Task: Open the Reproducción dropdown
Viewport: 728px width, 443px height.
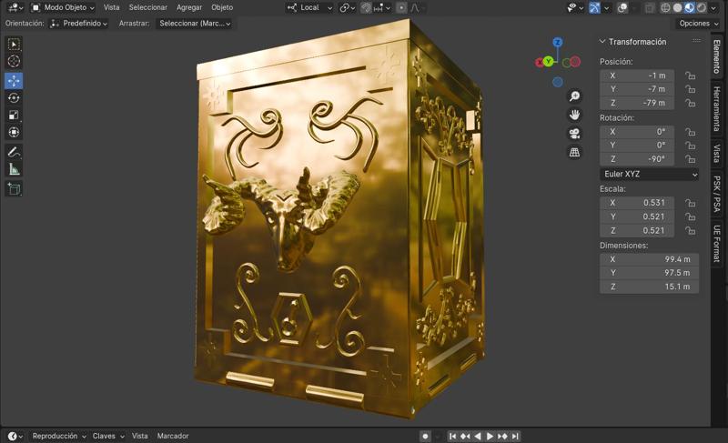Action: (59, 436)
